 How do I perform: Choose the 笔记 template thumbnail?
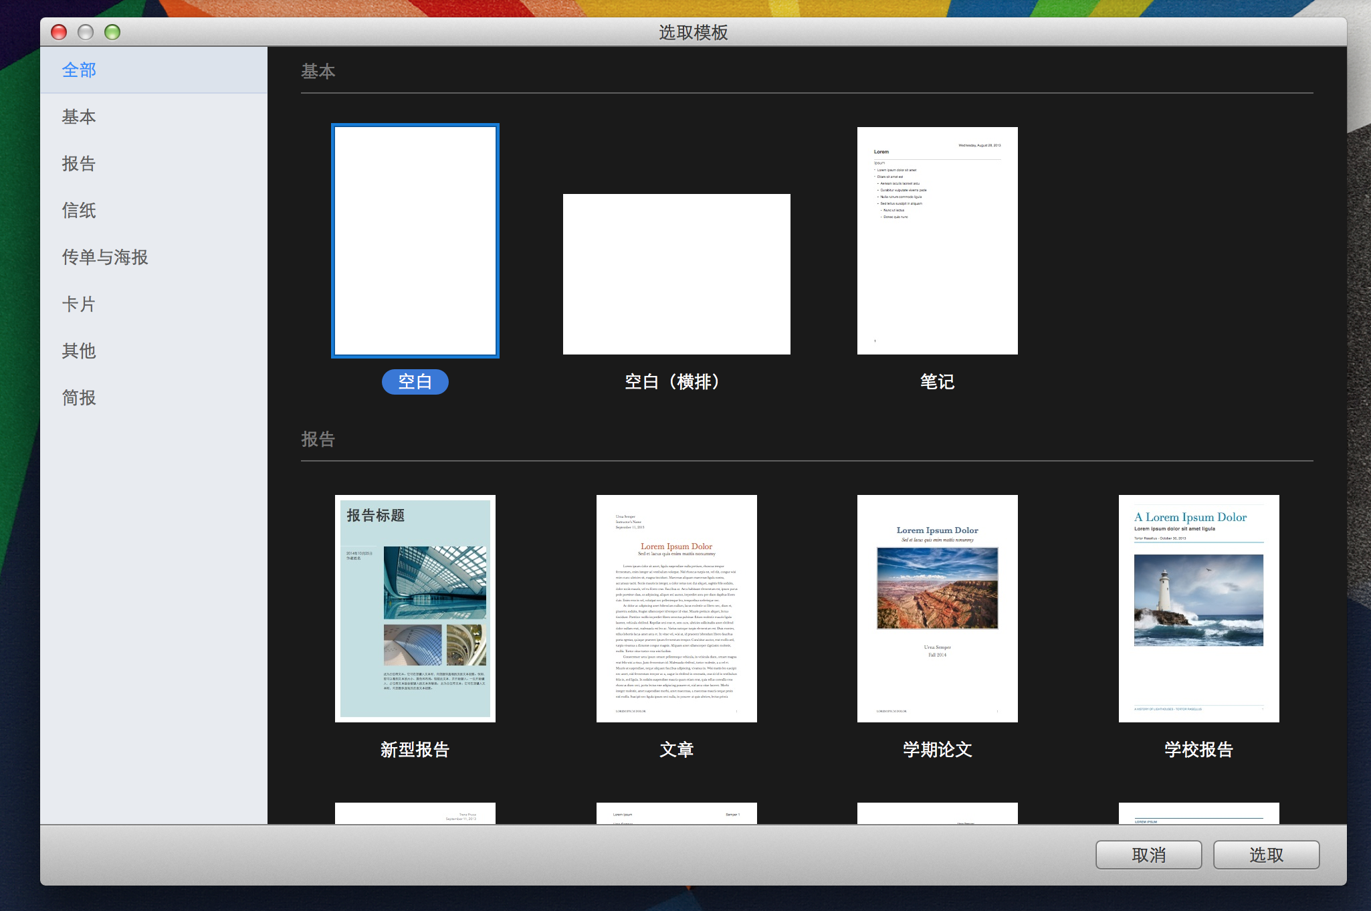coord(938,241)
